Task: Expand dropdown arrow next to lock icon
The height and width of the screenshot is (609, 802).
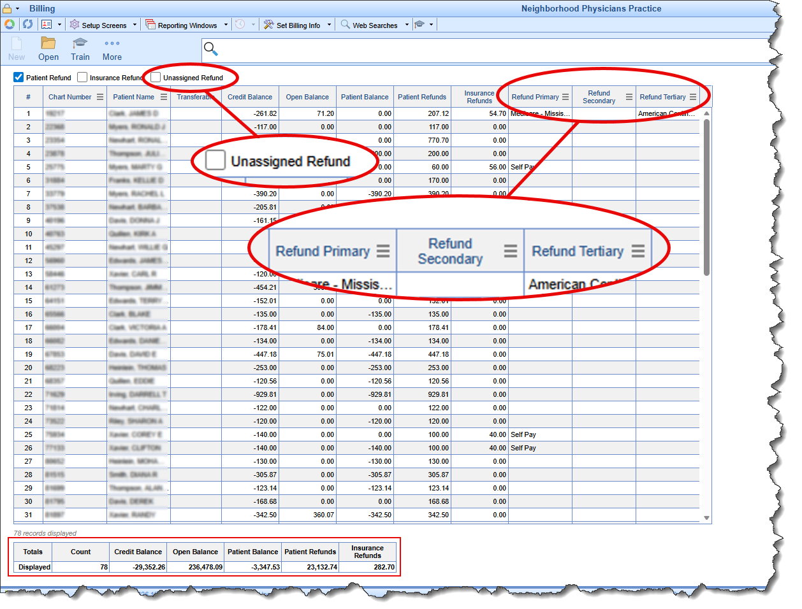Action: [17, 9]
